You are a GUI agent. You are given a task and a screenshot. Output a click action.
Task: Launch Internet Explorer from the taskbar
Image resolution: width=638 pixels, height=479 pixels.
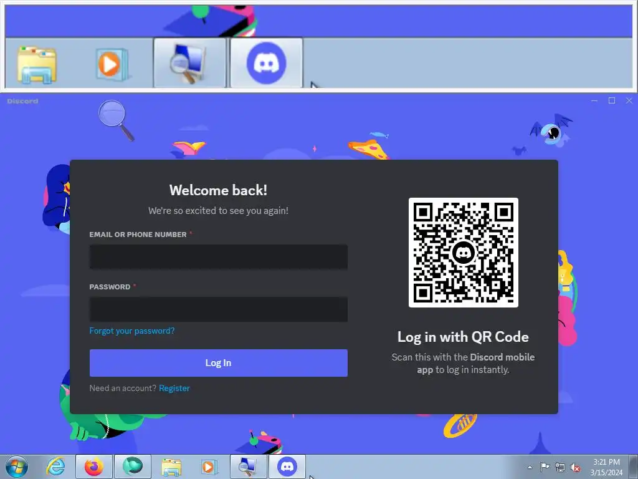pyautogui.click(x=55, y=467)
